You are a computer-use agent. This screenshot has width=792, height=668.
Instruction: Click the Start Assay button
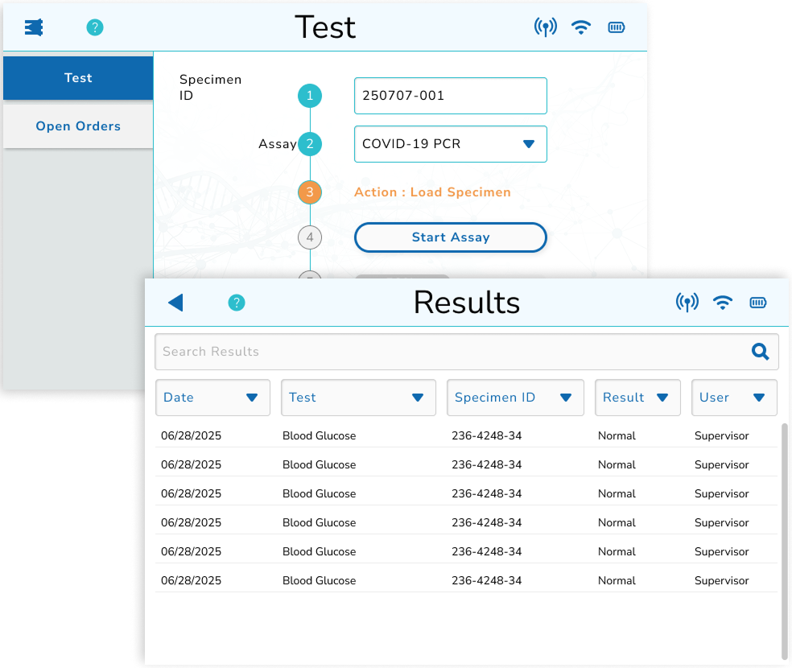click(451, 237)
